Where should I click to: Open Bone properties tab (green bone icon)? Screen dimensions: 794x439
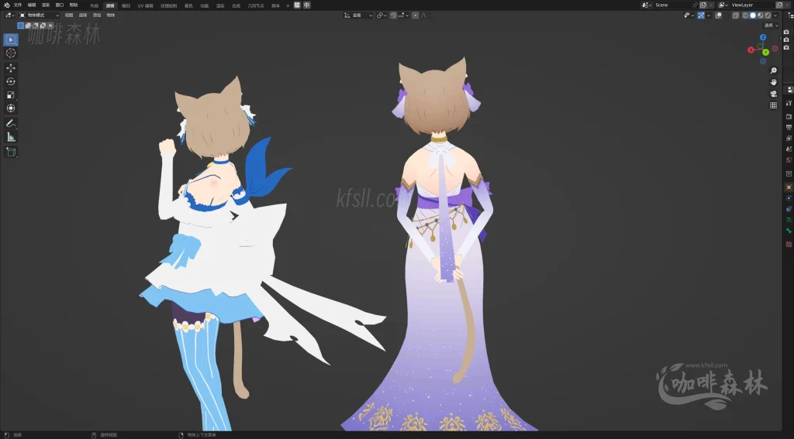coord(789,231)
